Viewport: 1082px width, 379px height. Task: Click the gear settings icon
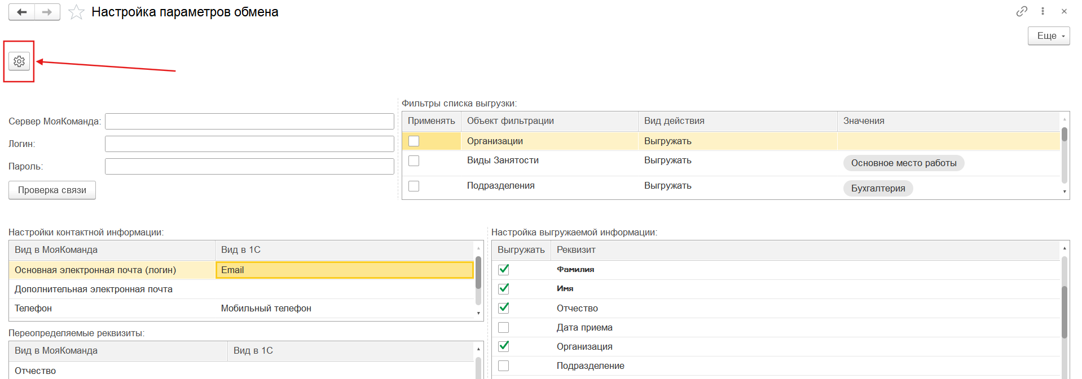pos(19,61)
